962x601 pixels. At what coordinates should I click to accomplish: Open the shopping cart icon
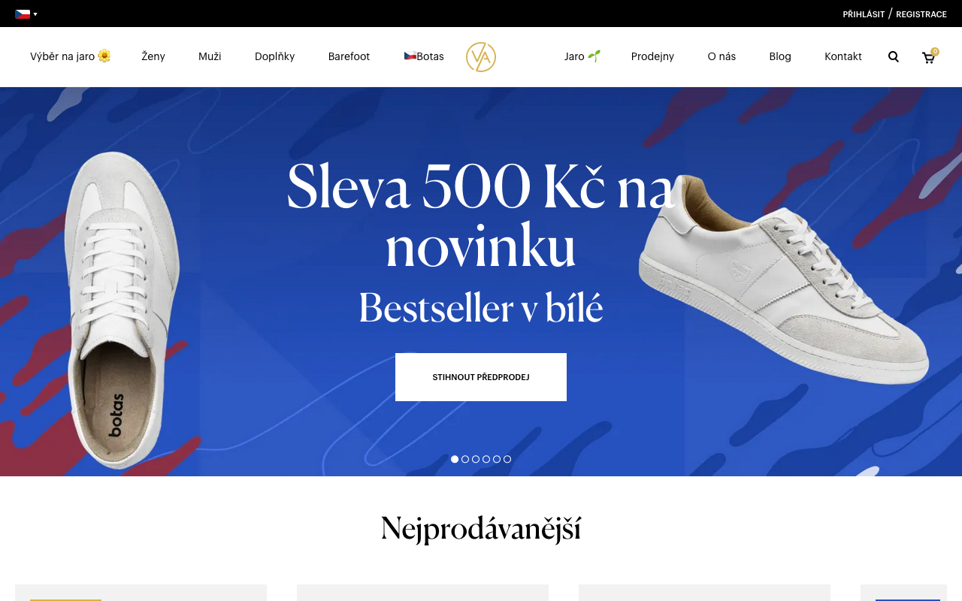(929, 57)
